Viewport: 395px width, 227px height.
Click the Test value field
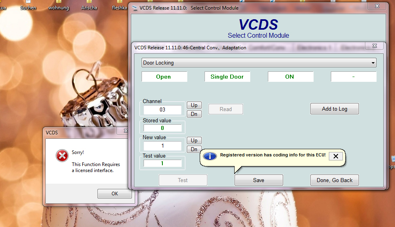tap(162, 163)
